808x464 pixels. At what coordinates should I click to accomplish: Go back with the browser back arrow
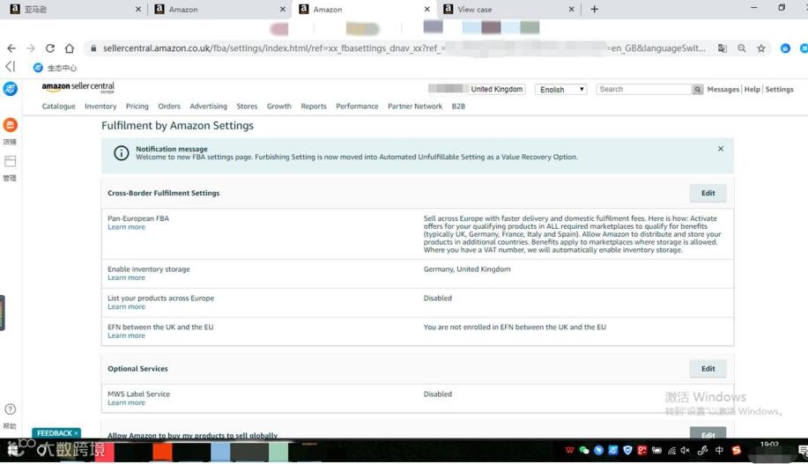pos(11,48)
